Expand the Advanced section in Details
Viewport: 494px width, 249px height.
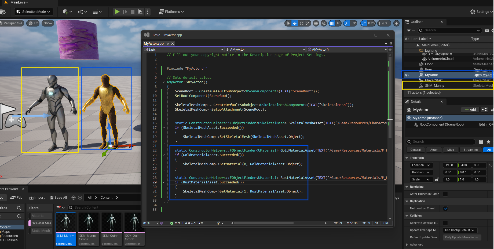[416, 245]
